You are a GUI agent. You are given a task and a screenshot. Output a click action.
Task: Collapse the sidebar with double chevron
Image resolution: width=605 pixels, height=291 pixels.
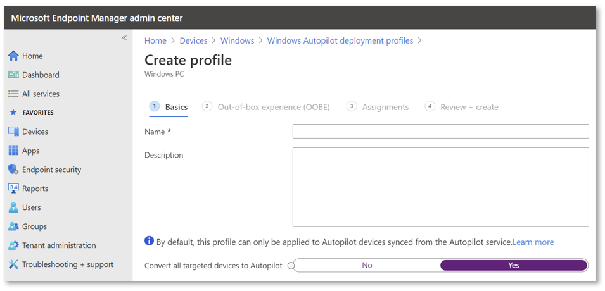tap(124, 37)
